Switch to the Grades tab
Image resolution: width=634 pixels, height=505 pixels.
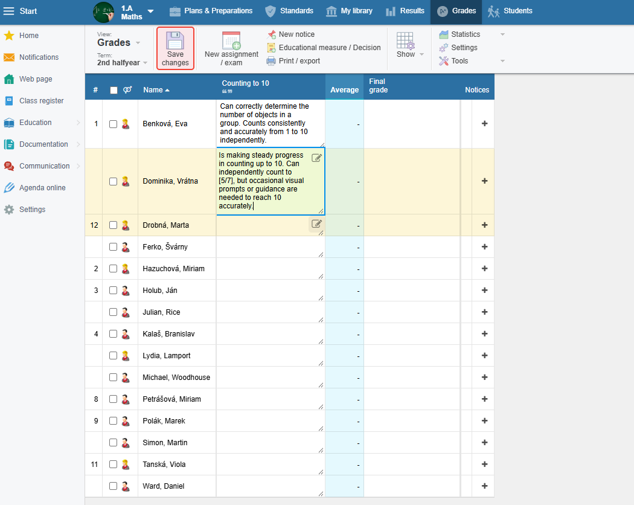456,11
